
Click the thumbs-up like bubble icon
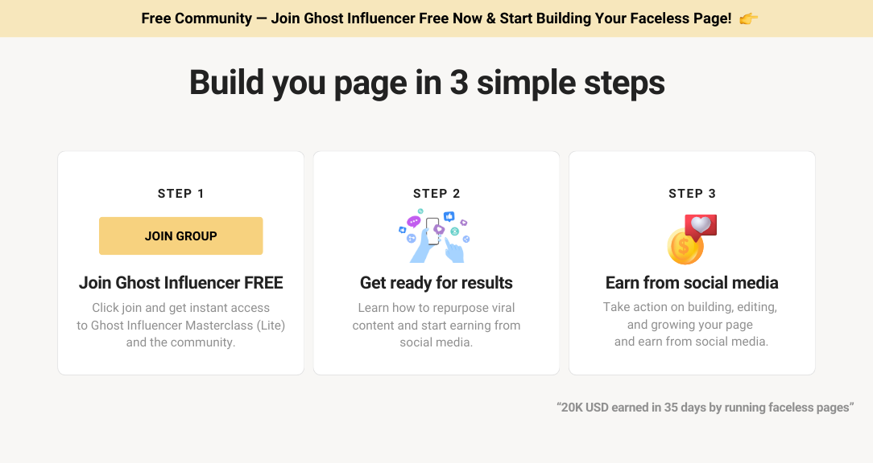pyautogui.click(x=449, y=216)
